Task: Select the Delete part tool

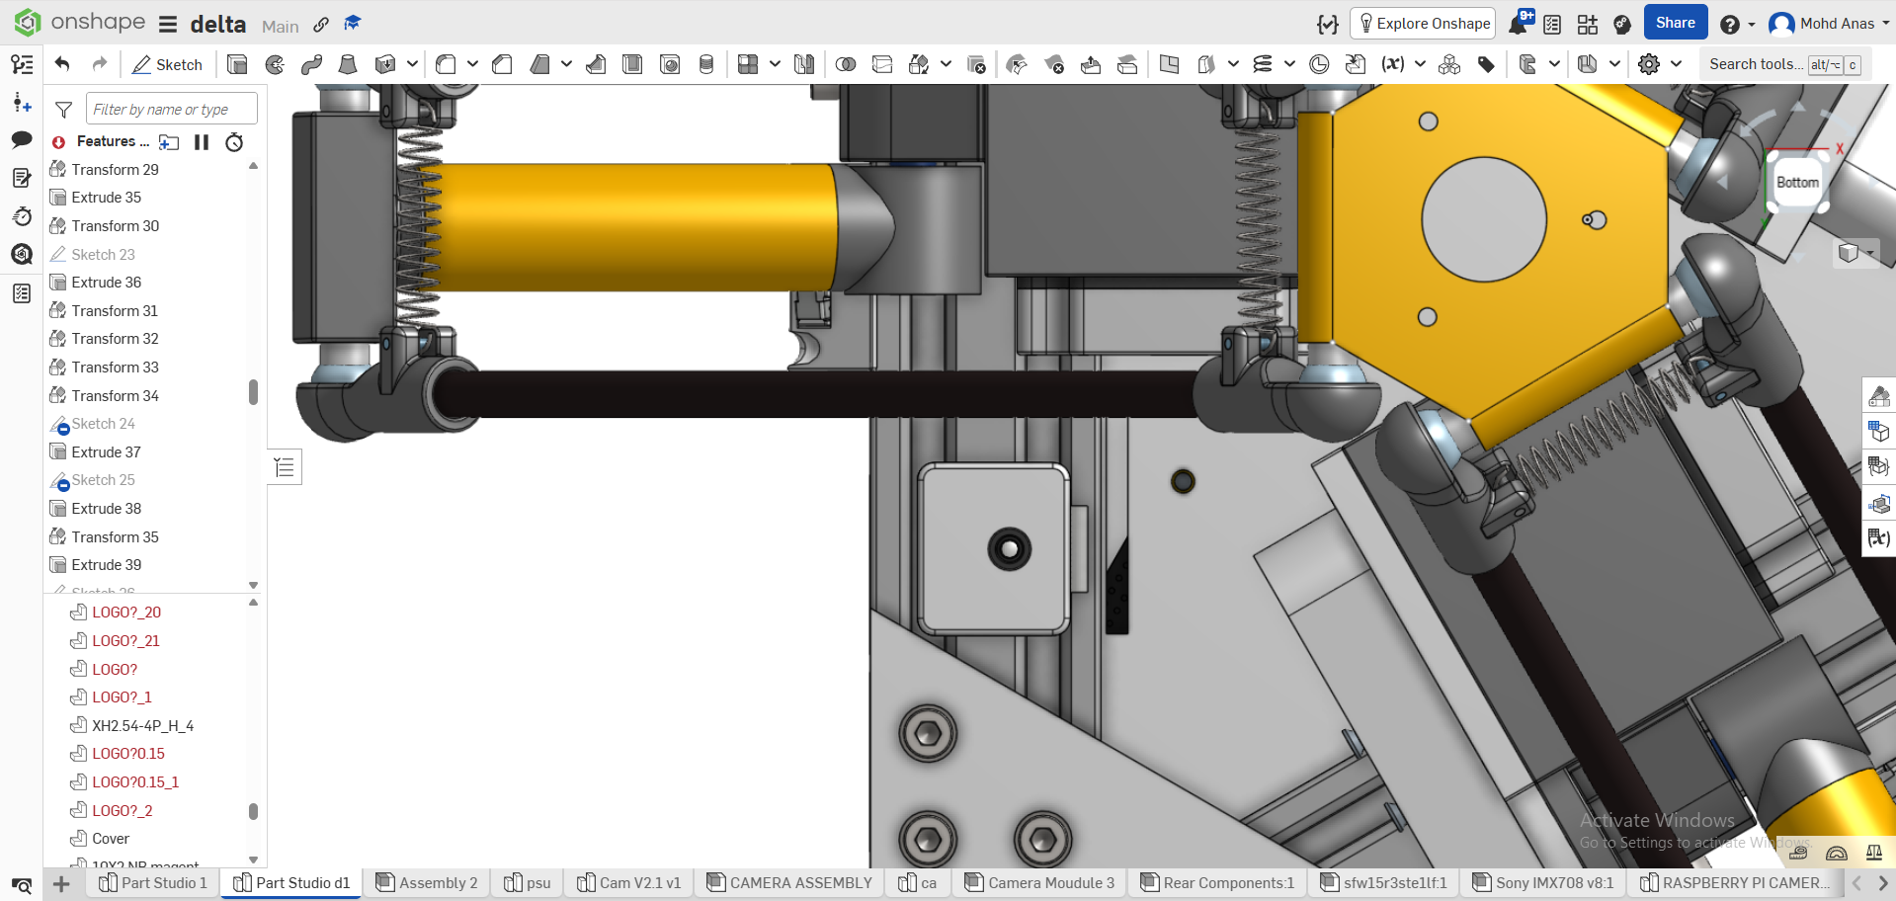Action: click(976, 64)
